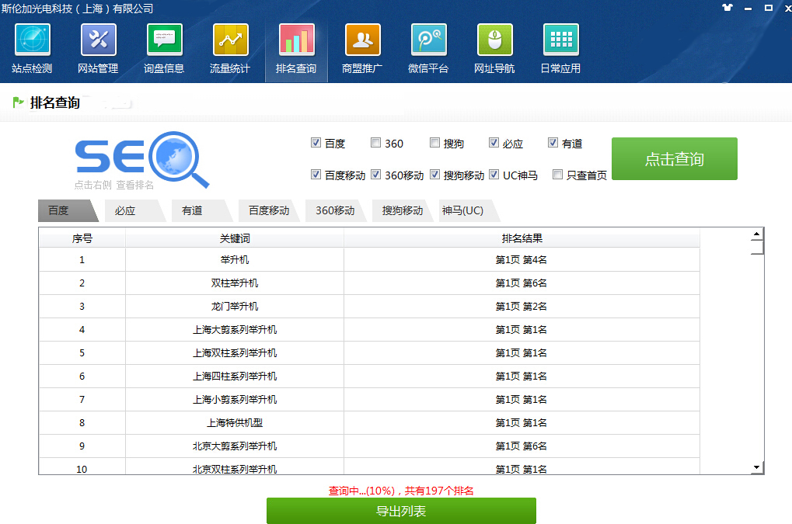Toggle the 必应 checkbox
Screen dimensions: 792x524
494,143
